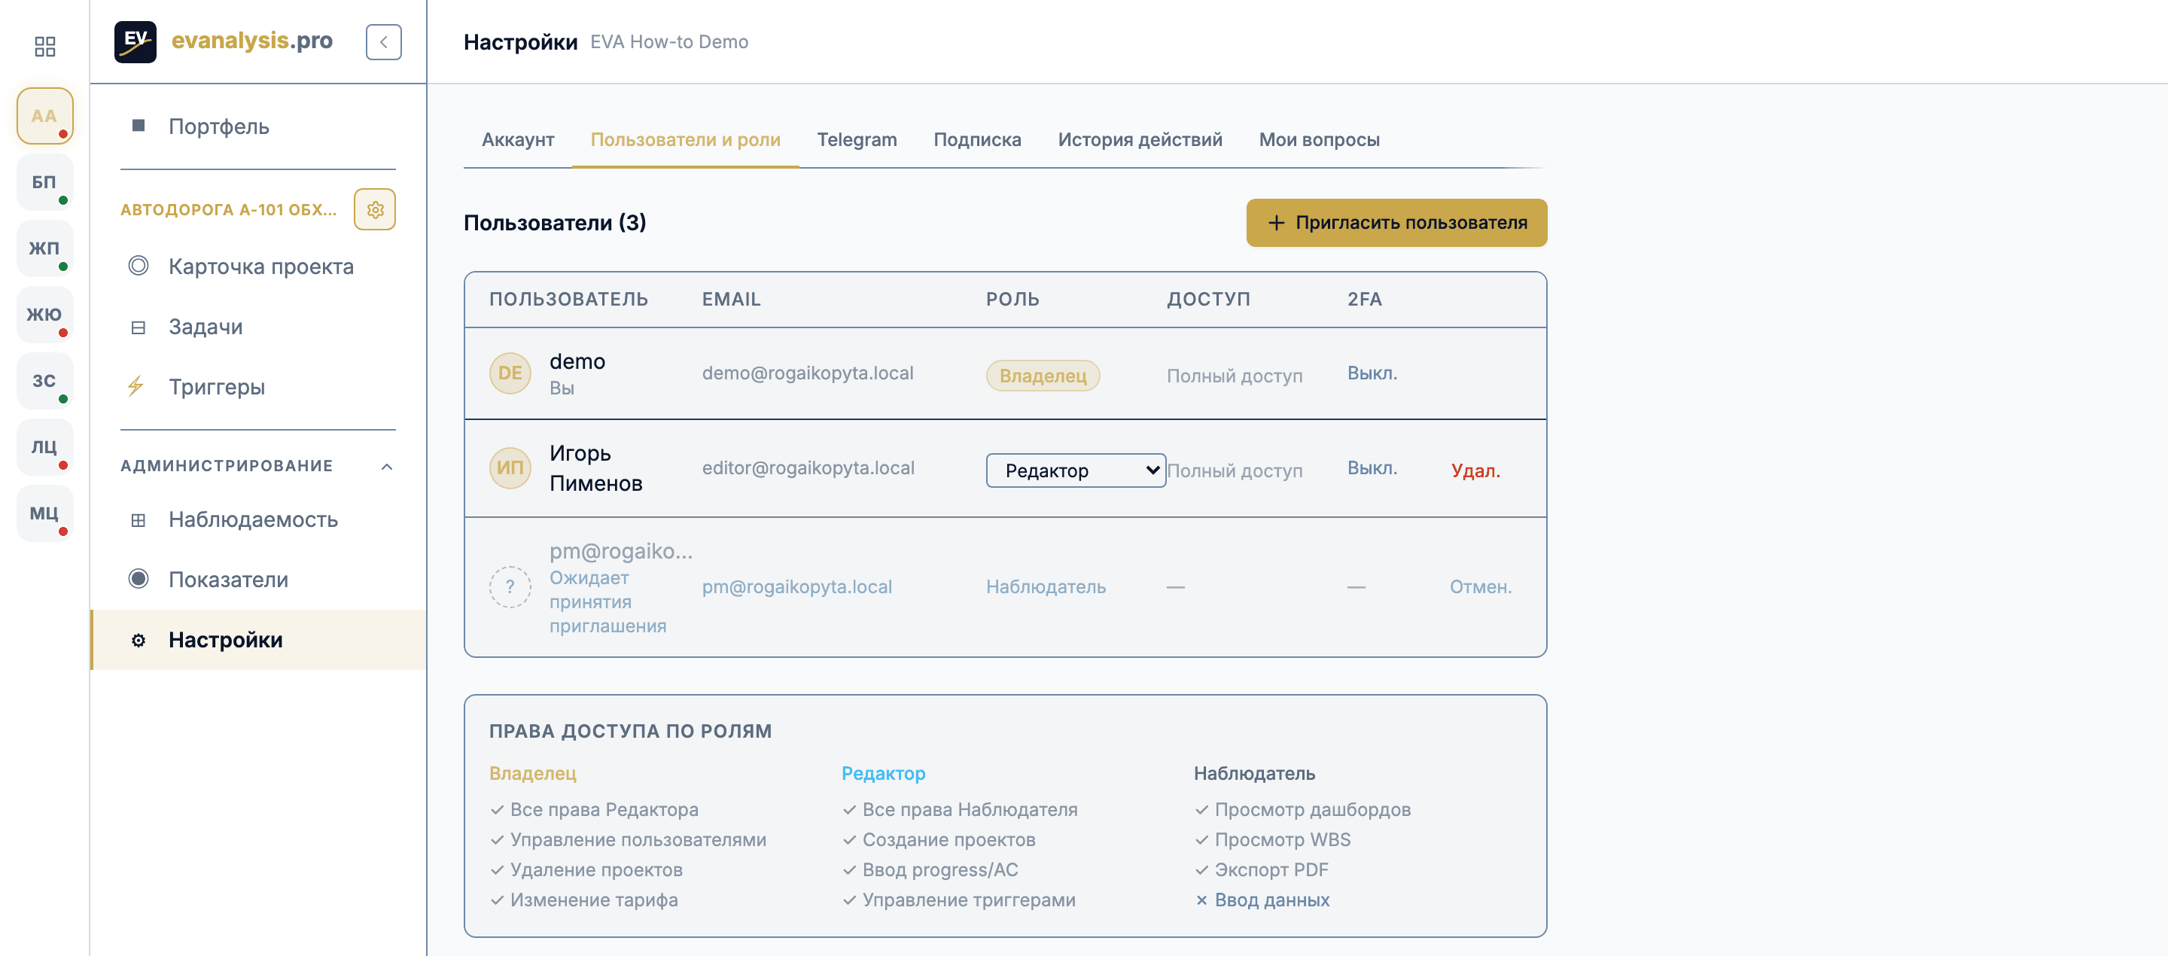Image resolution: width=2168 pixels, height=956 pixels.
Task: Switch to the Telegram tab
Action: click(x=857, y=140)
